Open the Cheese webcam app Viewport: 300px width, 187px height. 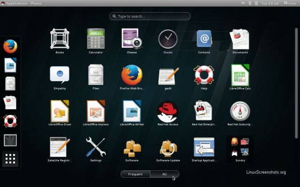[x=132, y=39]
